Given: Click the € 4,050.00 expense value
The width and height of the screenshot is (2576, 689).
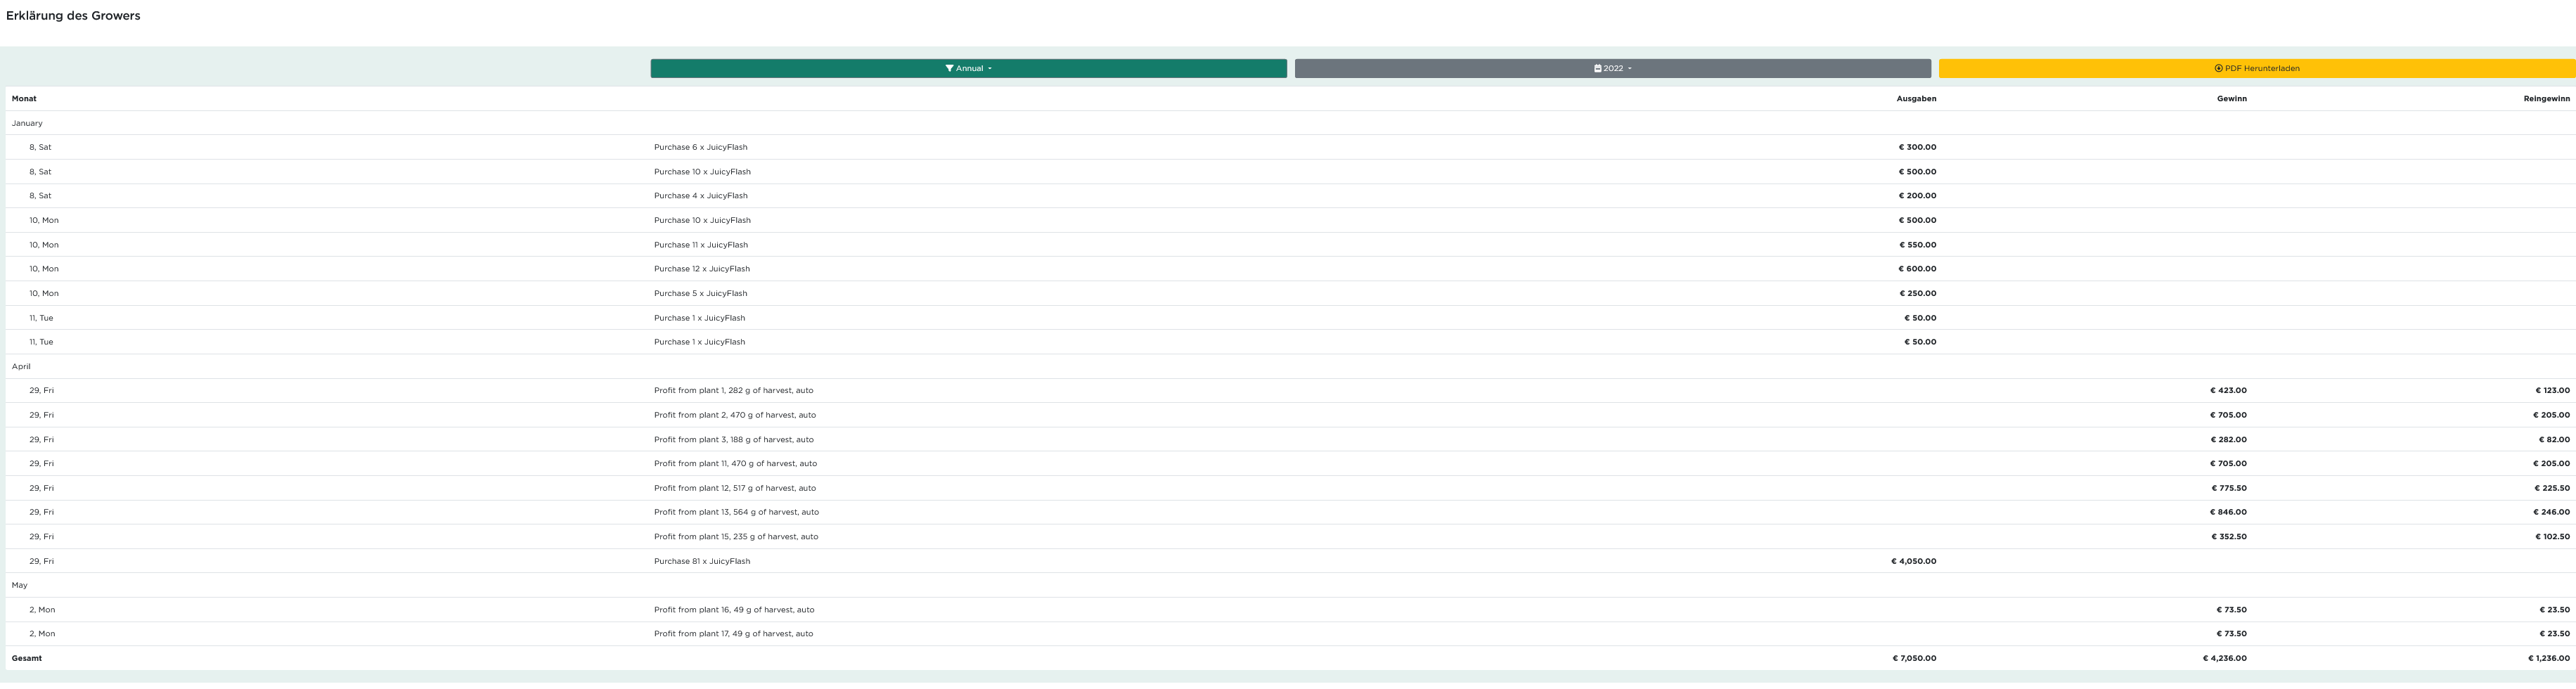Looking at the screenshot, I should coord(1913,562).
